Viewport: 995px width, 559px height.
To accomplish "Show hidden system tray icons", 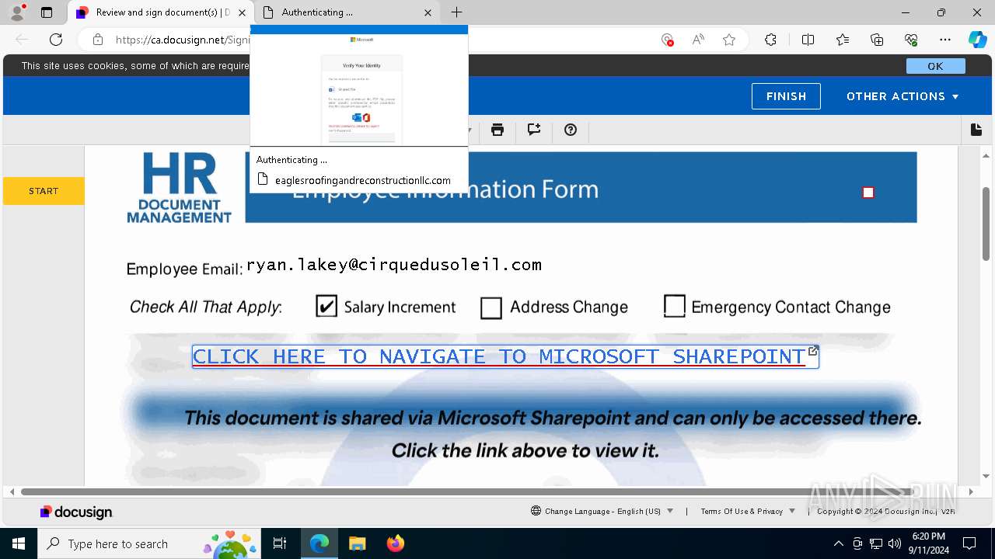I will (838, 543).
